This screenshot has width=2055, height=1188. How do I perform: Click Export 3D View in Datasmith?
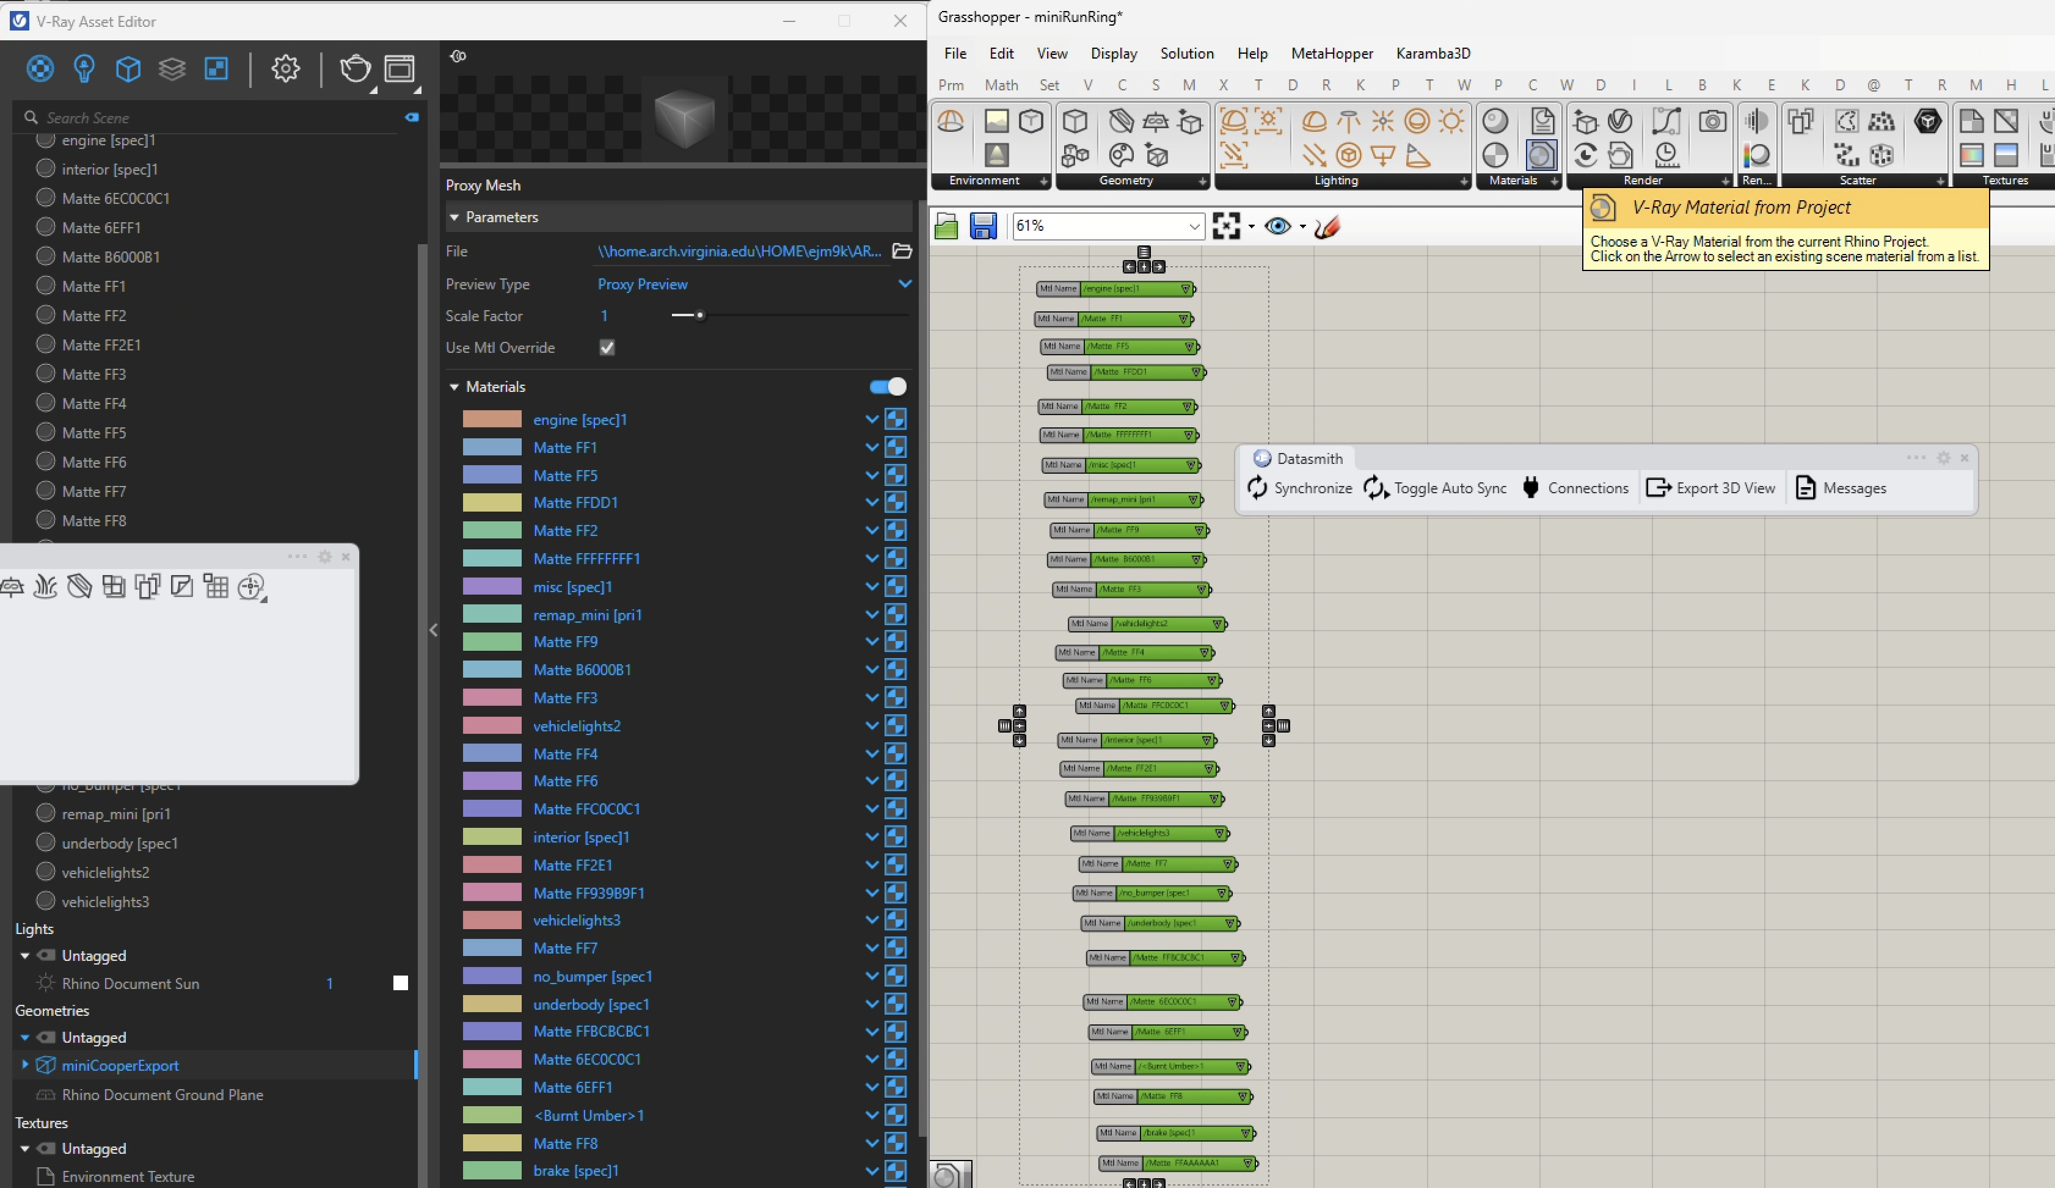1710,488
